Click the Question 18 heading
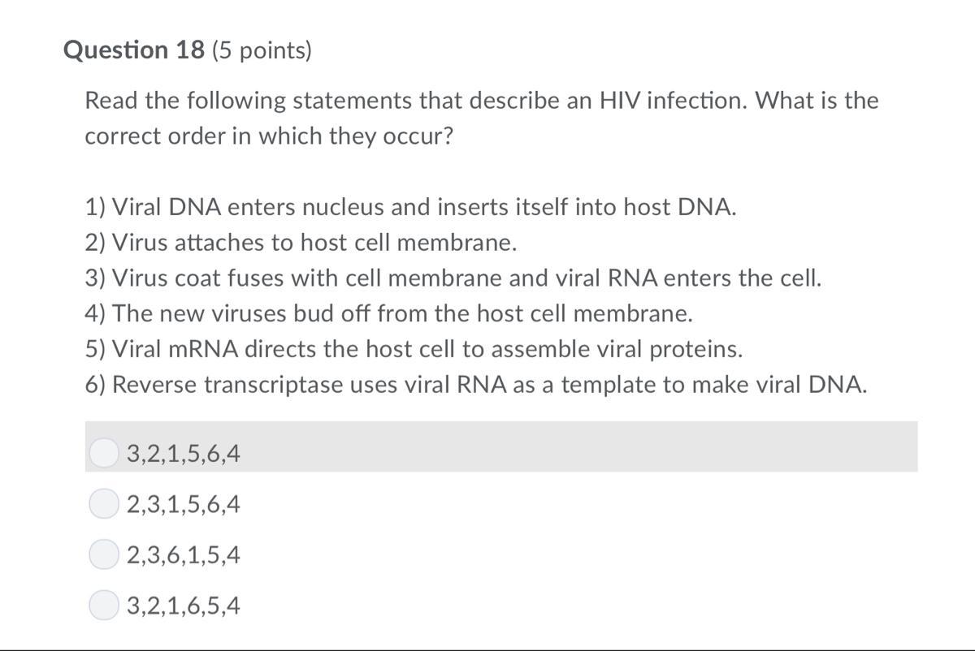The width and height of the screenshot is (975, 651). click(134, 50)
